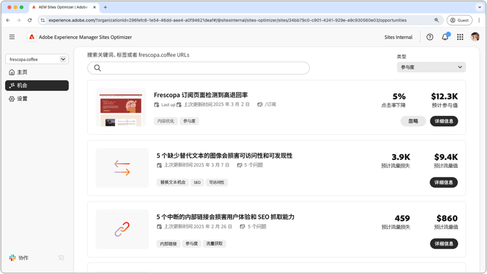Select 机会 in the sidebar
487x274 pixels.
click(x=36, y=86)
